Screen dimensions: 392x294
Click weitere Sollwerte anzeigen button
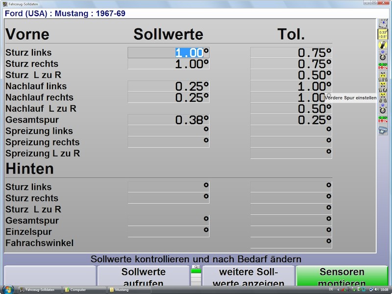click(248, 276)
